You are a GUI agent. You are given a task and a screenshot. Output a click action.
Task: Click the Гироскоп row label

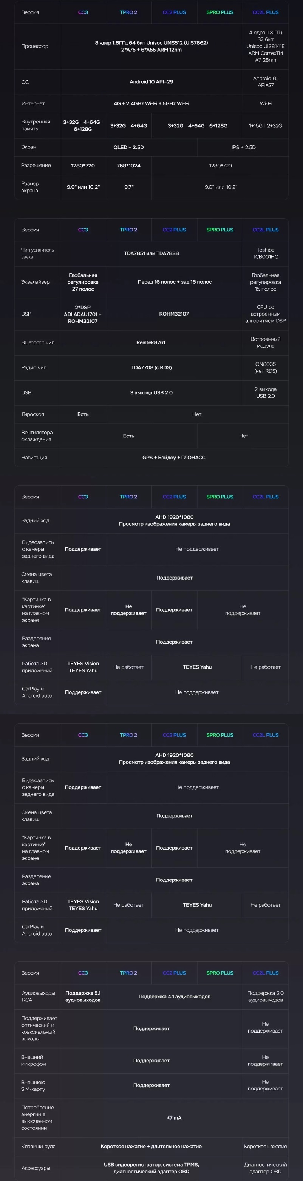(33, 414)
